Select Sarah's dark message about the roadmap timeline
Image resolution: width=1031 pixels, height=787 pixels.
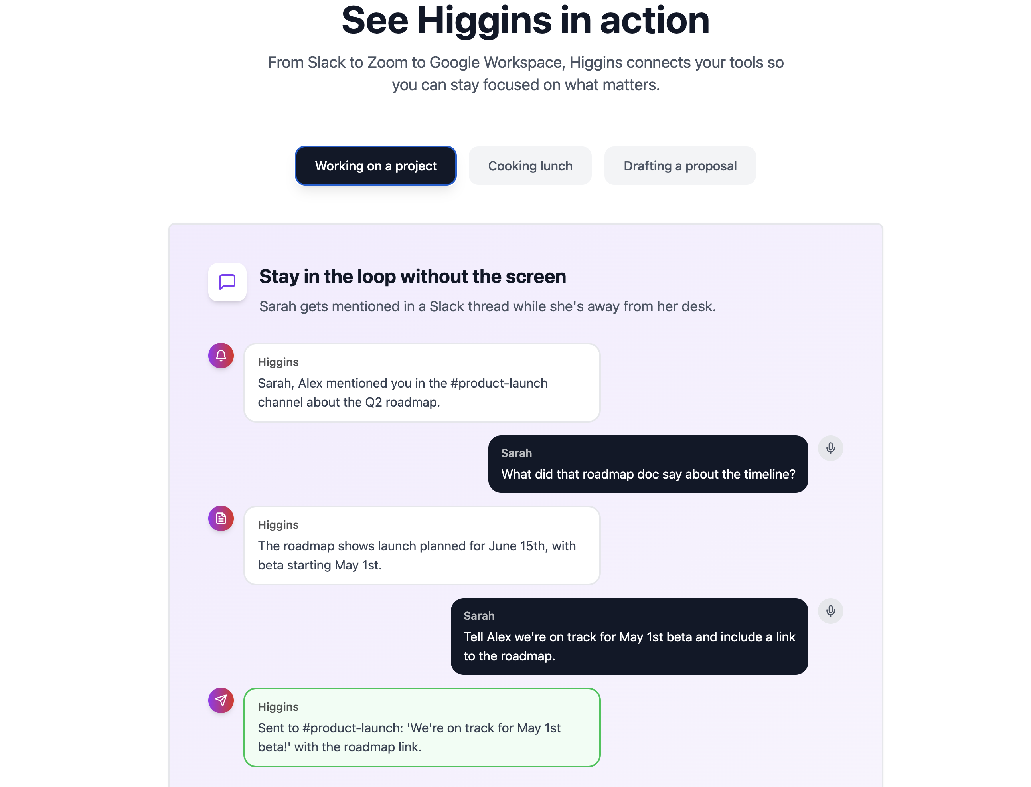tap(648, 464)
